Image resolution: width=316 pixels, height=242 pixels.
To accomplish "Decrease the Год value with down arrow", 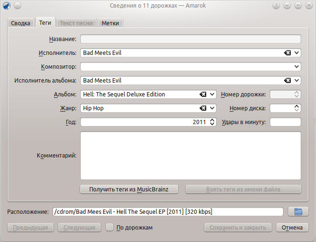I will click(212, 124).
